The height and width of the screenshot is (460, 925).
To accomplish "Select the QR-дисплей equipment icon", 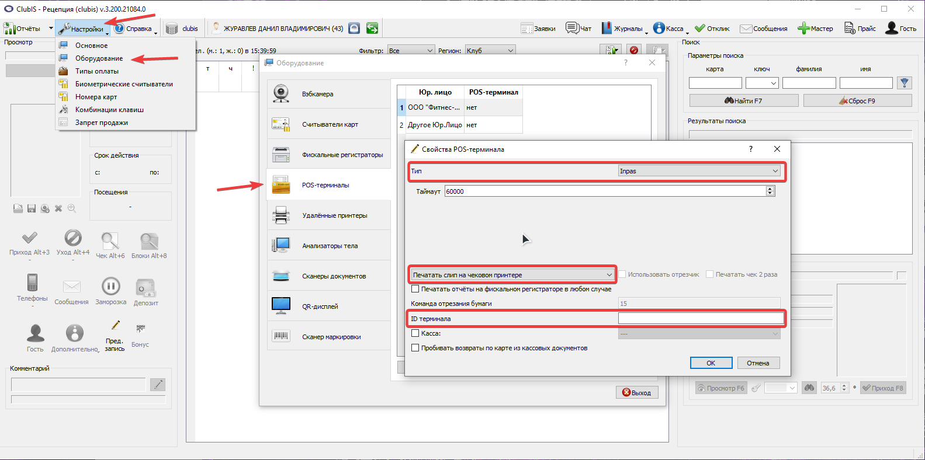I will pos(281,306).
